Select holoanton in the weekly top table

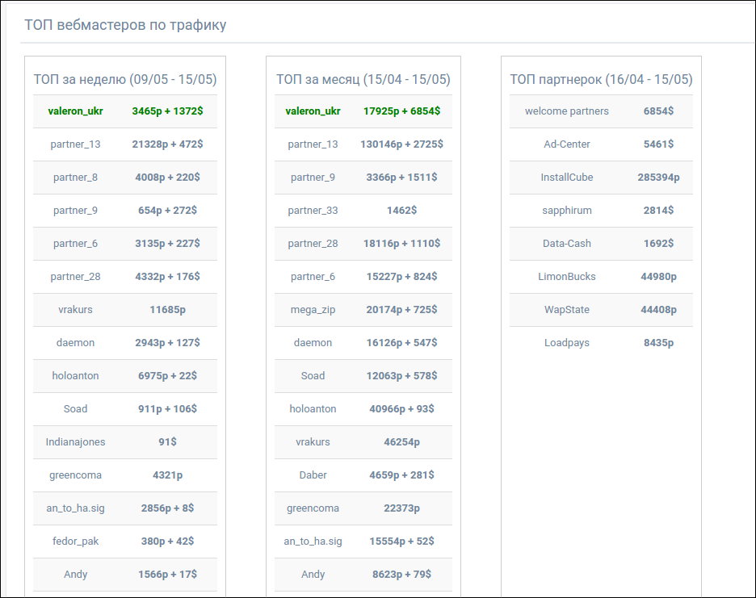75,376
